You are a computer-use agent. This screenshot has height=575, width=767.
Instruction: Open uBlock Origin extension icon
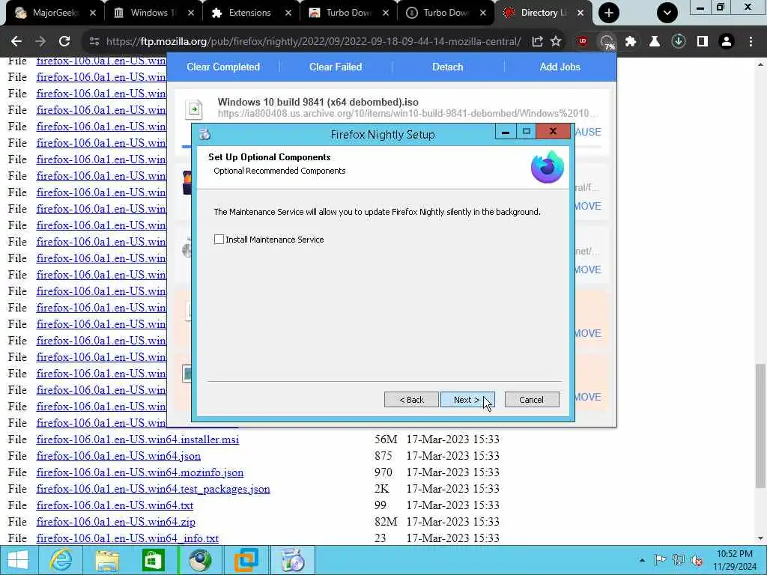tap(582, 42)
